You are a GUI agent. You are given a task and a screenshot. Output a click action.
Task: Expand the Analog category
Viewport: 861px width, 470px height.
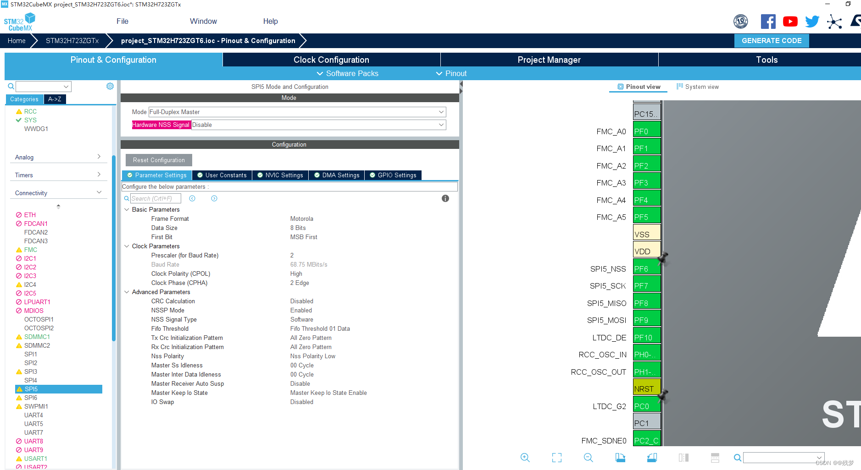pyautogui.click(x=58, y=157)
